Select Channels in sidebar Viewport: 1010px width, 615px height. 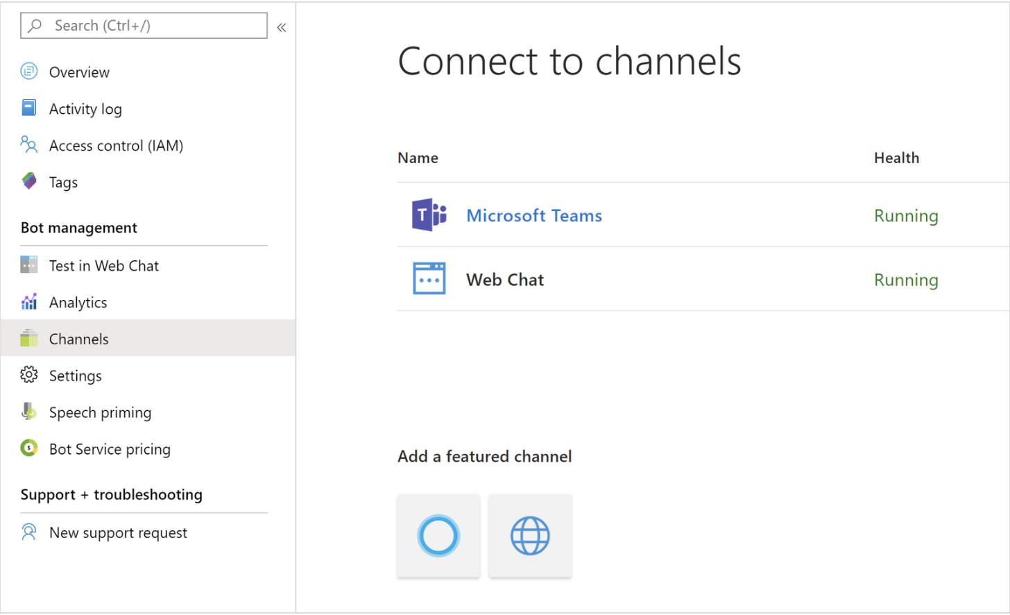pyautogui.click(x=148, y=338)
